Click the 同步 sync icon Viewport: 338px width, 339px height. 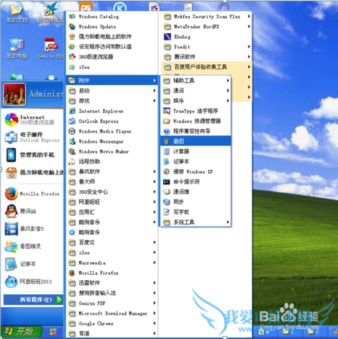pos(166,202)
